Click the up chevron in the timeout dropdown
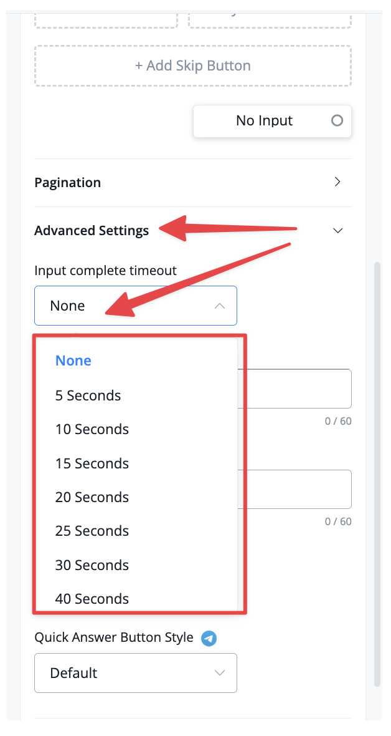 click(x=219, y=306)
